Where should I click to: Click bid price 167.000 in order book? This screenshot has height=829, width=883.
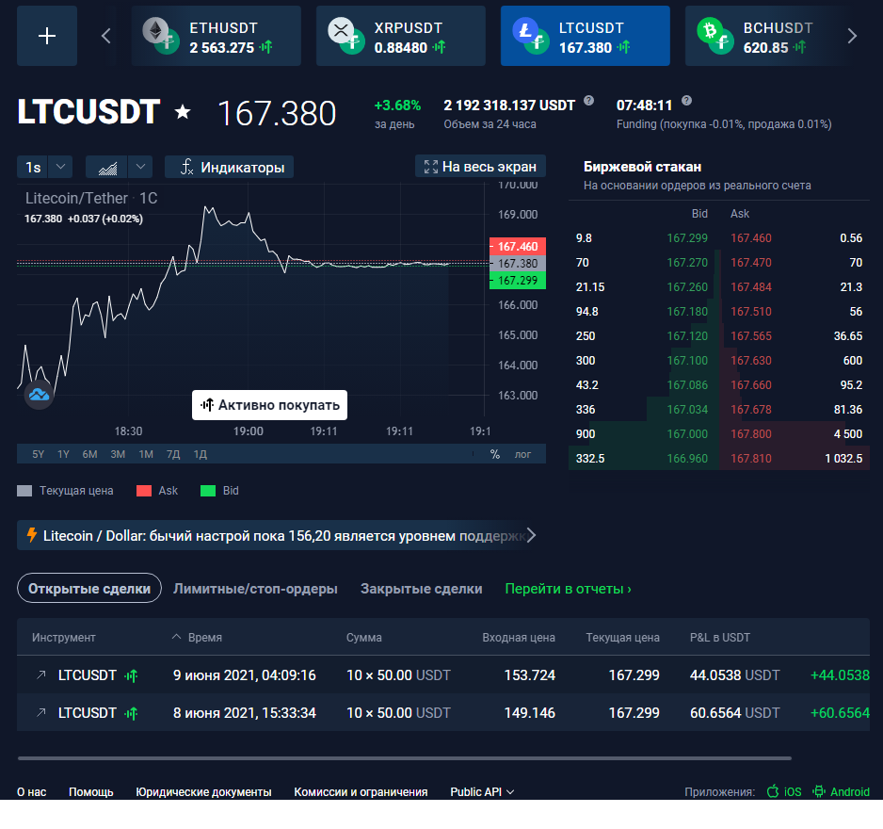[687, 434]
